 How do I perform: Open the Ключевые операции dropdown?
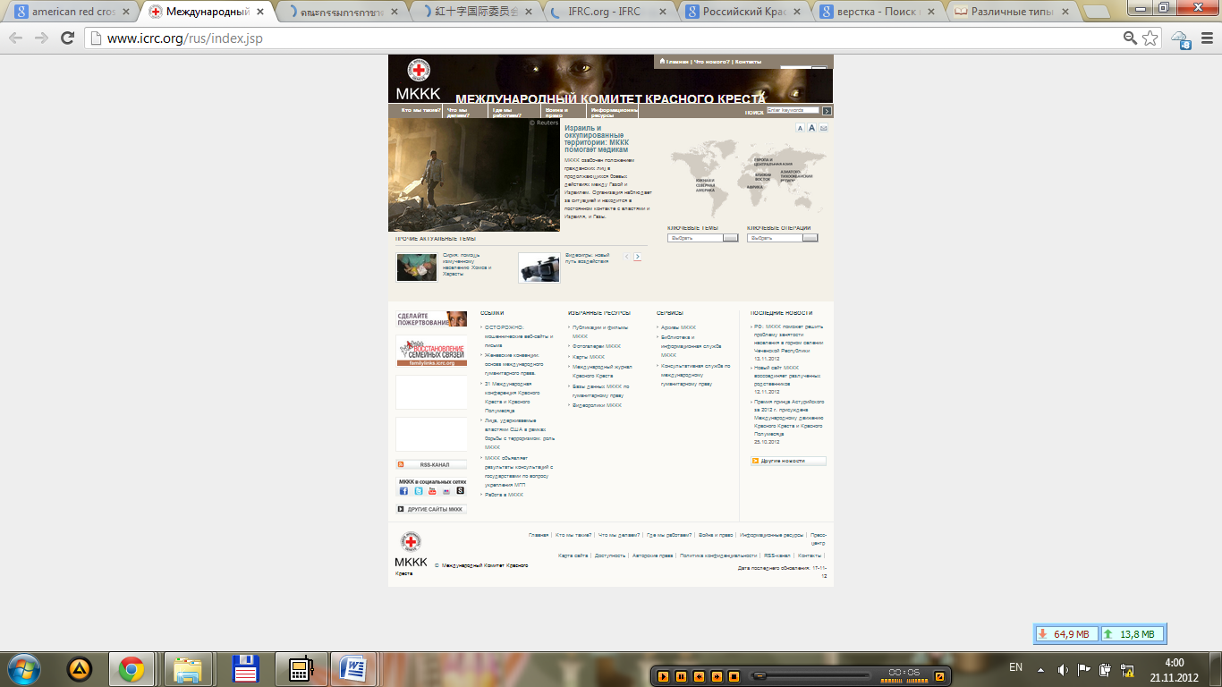click(x=783, y=238)
